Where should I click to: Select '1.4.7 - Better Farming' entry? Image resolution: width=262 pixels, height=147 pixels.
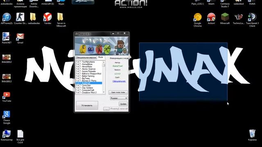(89, 76)
